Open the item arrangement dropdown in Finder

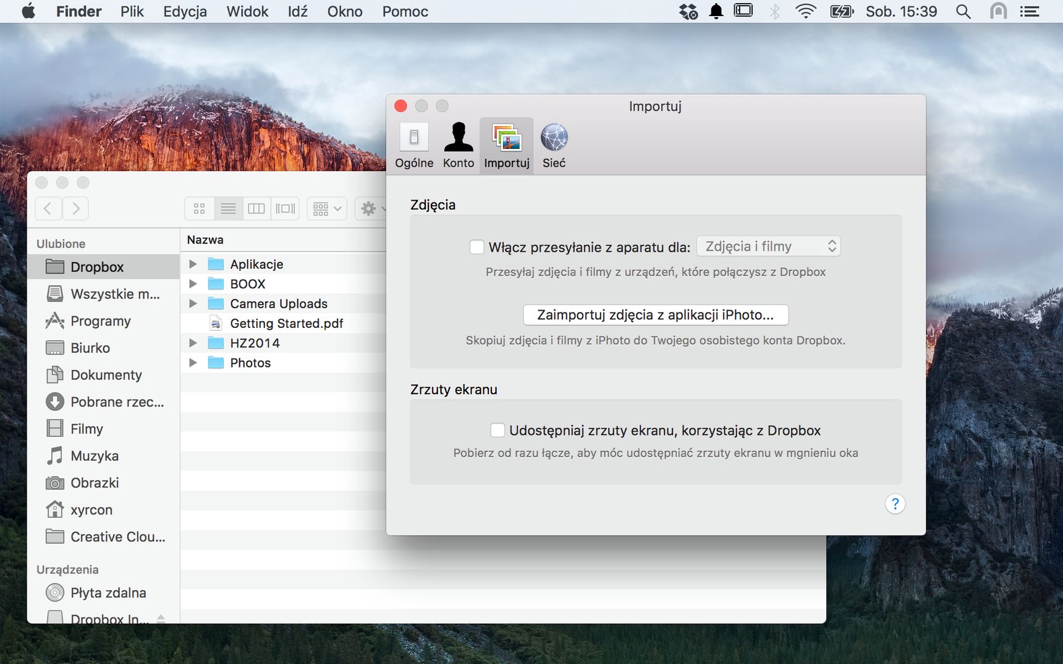click(x=327, y=209)
